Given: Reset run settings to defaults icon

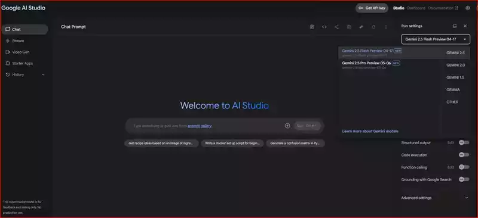Looking at the screenshot, I should click(x=455, y=26).
